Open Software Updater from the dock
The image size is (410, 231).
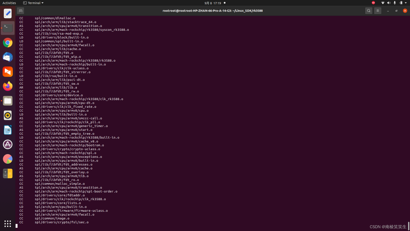[8, 144]
